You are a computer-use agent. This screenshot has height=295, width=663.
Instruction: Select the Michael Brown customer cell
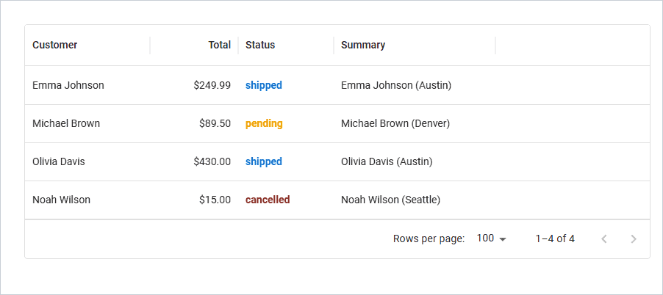(87, 124)
